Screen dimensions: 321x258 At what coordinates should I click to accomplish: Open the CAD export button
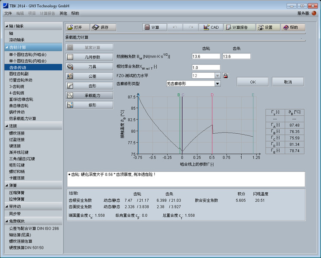click(x=210, y=27)
